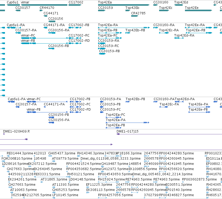This screenshot has width=222, height=199.
Task: Click the CG44171 gene label
Action: click(51, 13)
